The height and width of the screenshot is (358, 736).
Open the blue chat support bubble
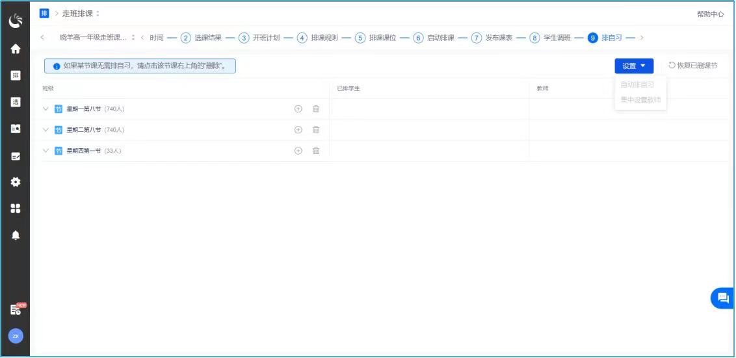tap(722, 298)
